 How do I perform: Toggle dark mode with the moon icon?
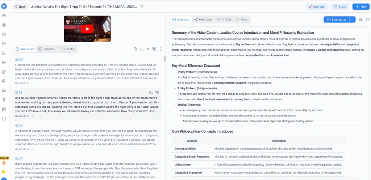pos(4,171)
